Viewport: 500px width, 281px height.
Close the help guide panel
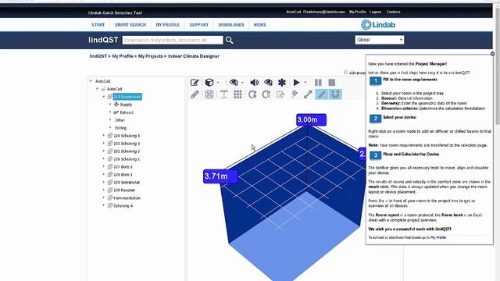492,54
